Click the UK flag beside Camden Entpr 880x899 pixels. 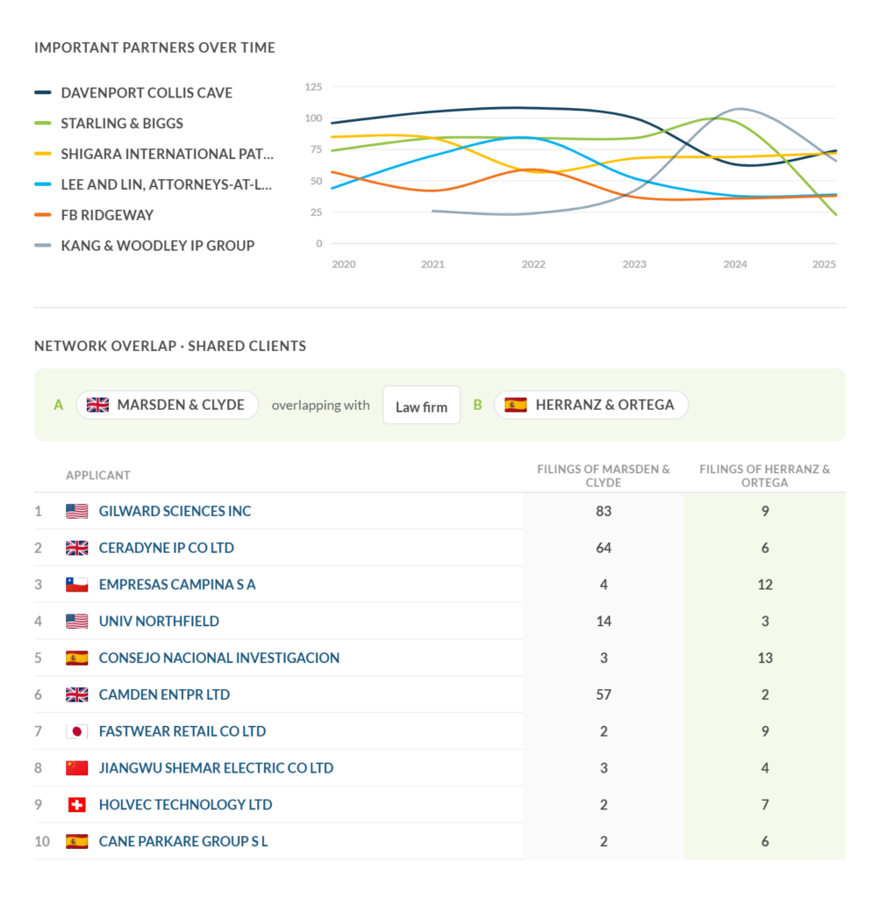tap(77, 694)
